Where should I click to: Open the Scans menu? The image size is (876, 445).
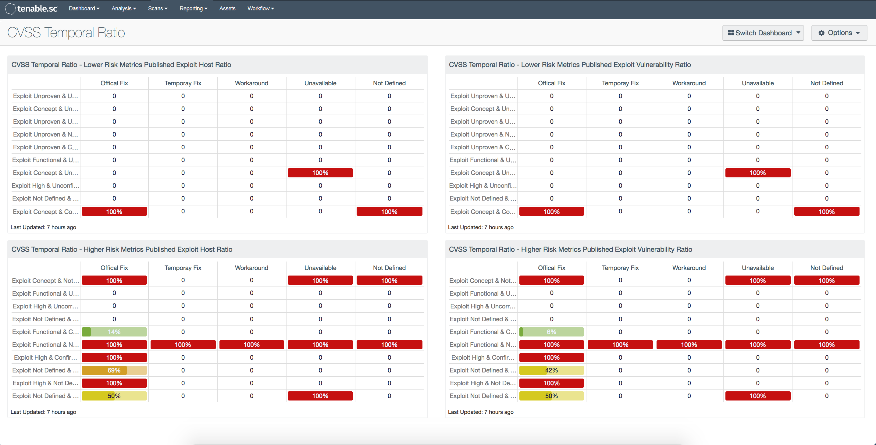[158, 9]
